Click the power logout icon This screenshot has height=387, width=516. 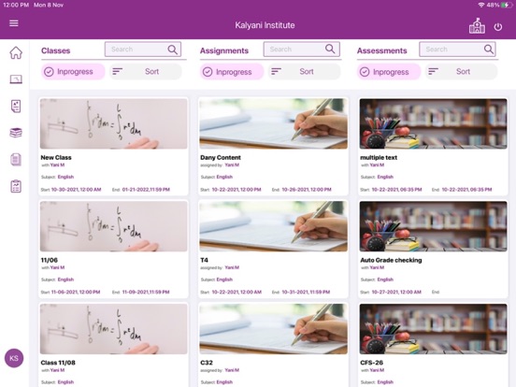point(498,27)
